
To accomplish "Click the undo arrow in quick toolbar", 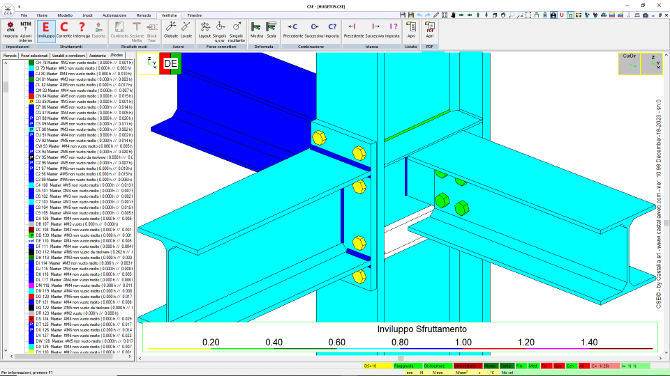I will pyautogui.click(x=419, y=15).
